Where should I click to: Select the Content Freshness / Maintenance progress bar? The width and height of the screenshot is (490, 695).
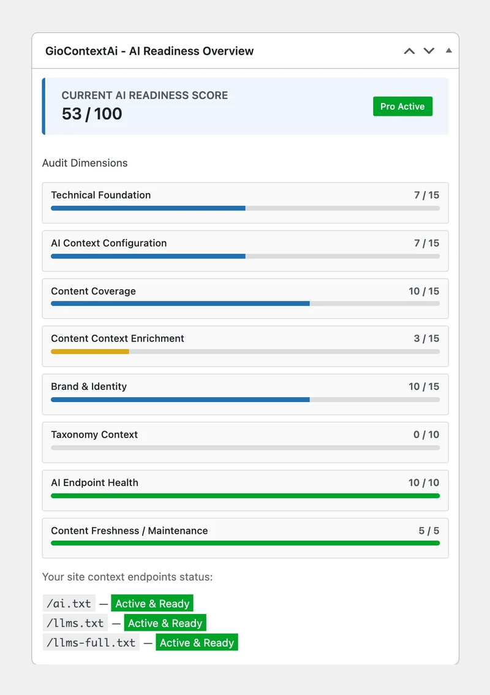(x=246, y=543)
